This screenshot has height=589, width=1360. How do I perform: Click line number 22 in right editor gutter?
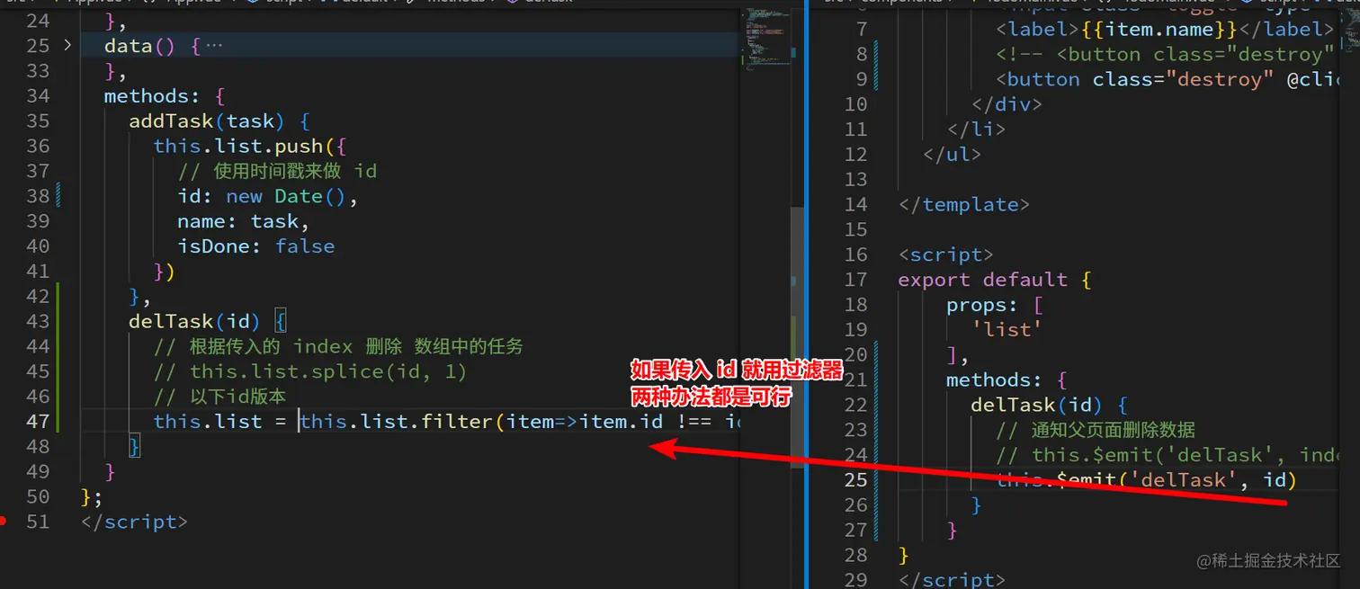tap(855, 405)
